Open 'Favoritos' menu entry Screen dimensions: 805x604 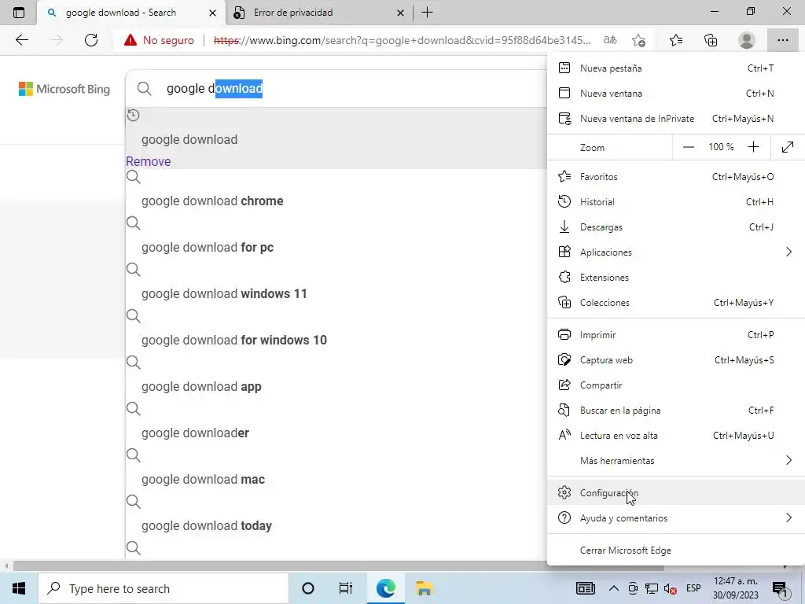point(676,177)
